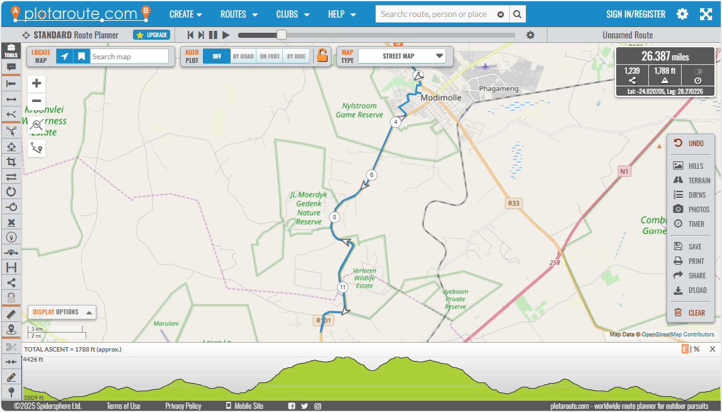Open the Tools briefcase panel
The image size is (722, 412).
click(11, 50)
